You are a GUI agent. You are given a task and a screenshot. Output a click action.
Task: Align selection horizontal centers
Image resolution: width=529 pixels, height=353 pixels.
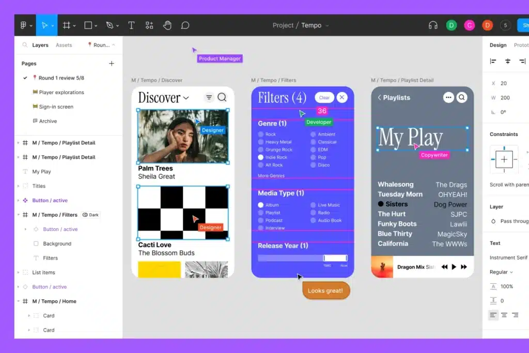coord(508,61)
